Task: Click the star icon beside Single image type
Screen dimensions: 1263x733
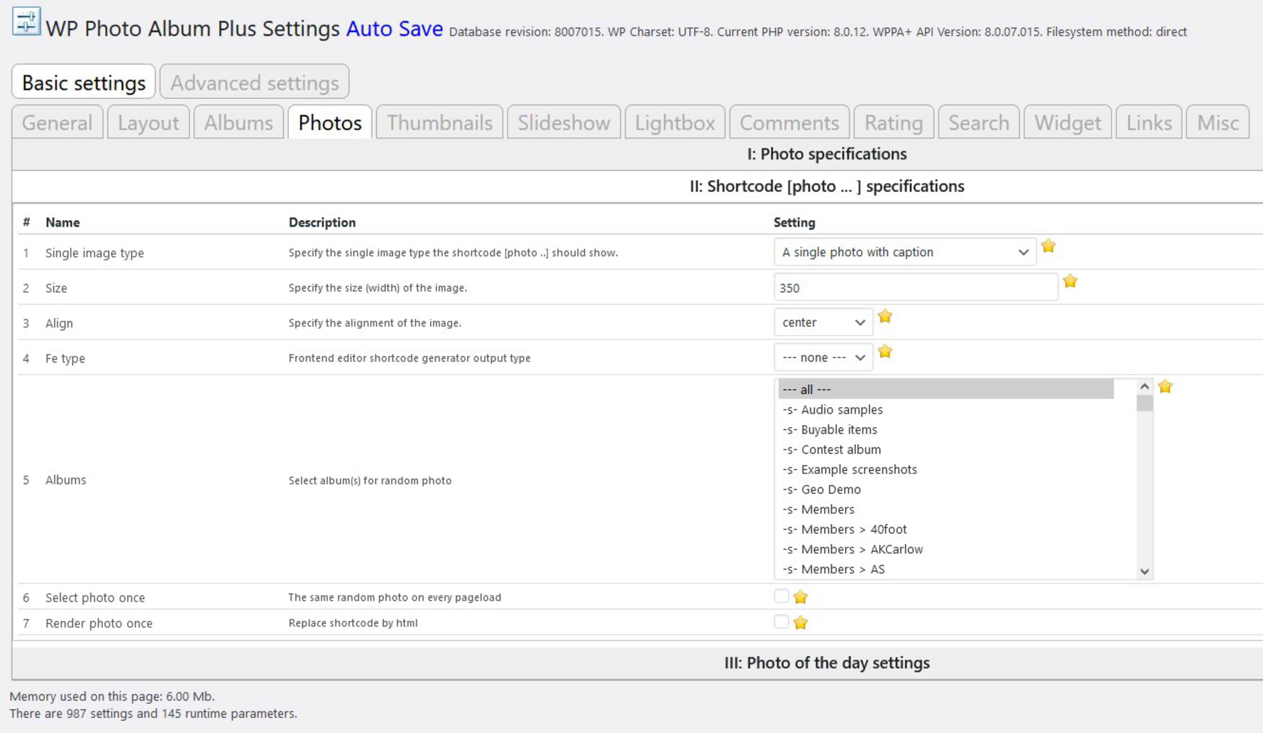Action: click(x=1048, y=246)
